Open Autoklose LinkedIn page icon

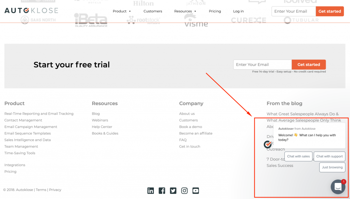point(151,190)
